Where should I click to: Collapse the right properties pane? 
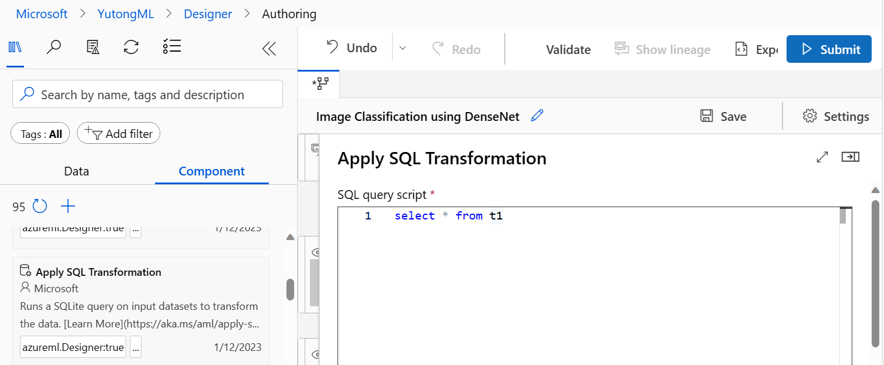tap(851, 157)
